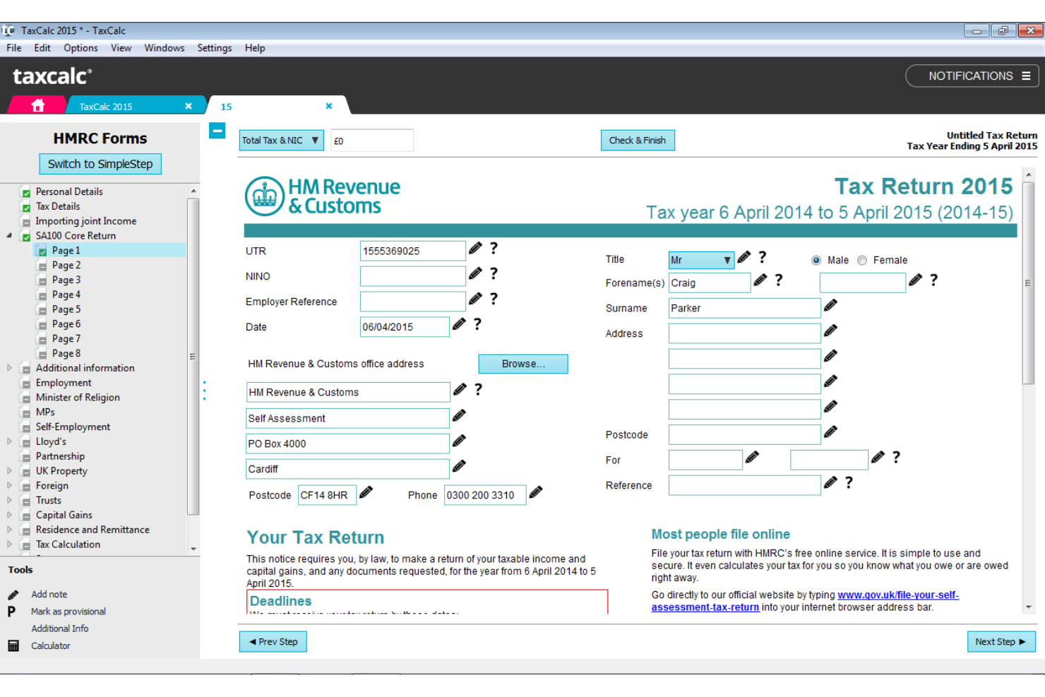The image size is (1045, 697).
Task: Click the red Home tab icon
Action: (38, 105)
